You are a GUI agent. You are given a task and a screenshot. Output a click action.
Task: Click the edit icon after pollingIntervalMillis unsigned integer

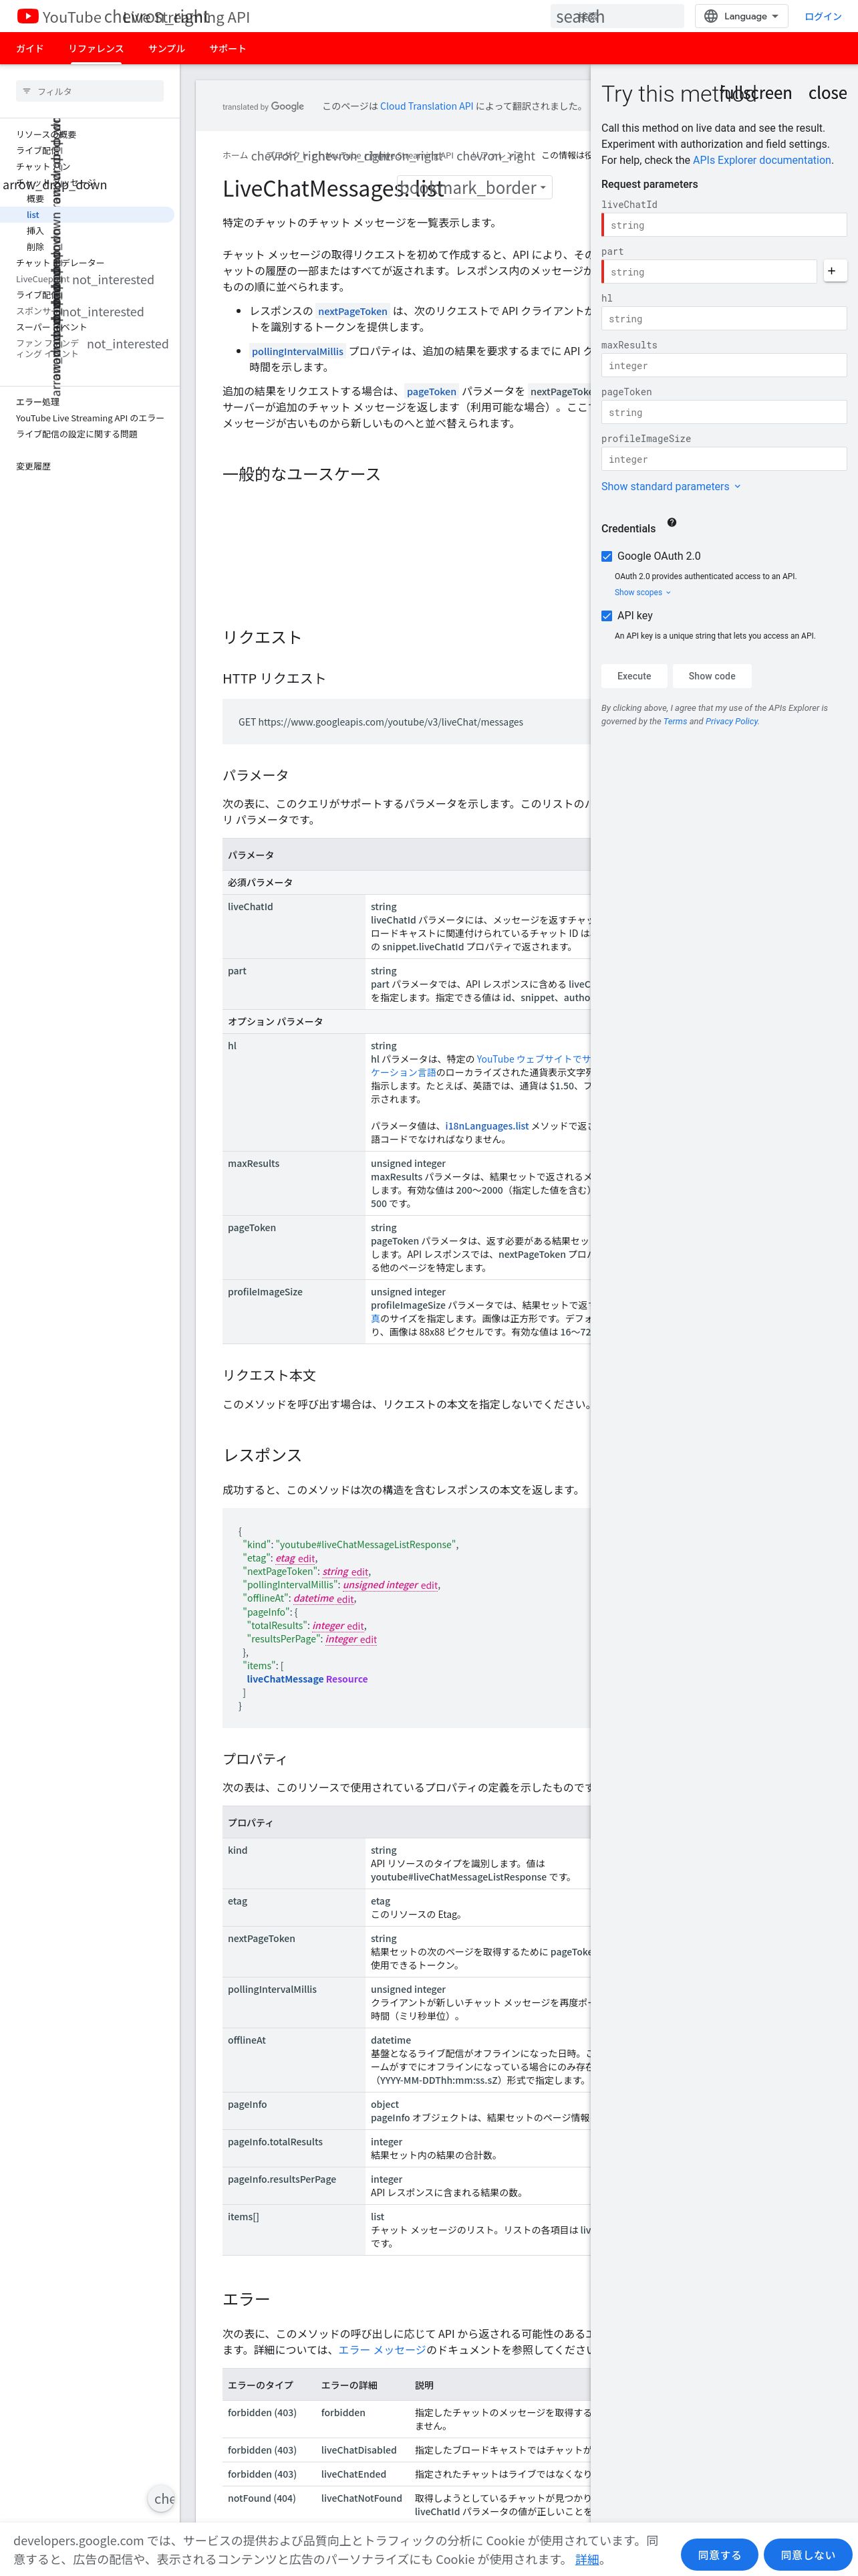point(428,1585)
